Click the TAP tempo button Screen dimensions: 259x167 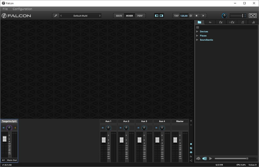coord(176,15)
